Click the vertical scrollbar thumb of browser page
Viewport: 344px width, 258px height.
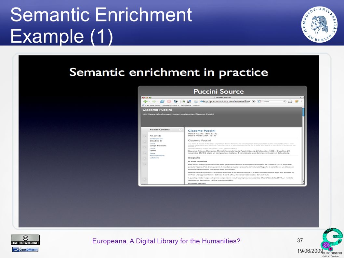tap(303, 112)
